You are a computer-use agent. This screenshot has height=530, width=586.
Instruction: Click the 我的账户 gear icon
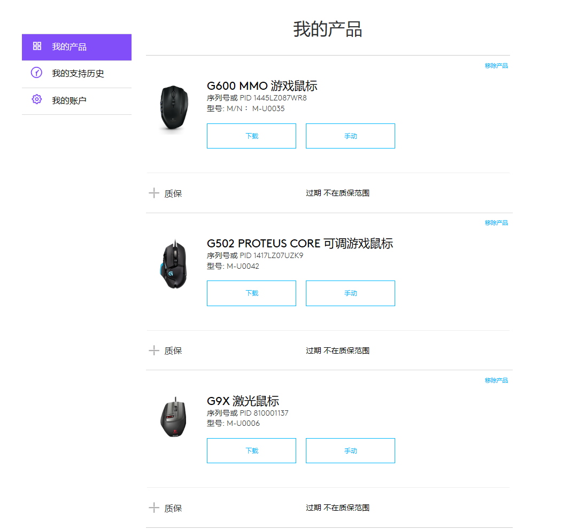pyautogui.click(x=36, y=99)
